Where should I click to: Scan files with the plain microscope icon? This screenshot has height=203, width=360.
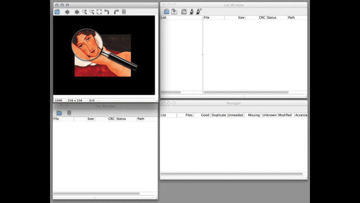[191, 12]
